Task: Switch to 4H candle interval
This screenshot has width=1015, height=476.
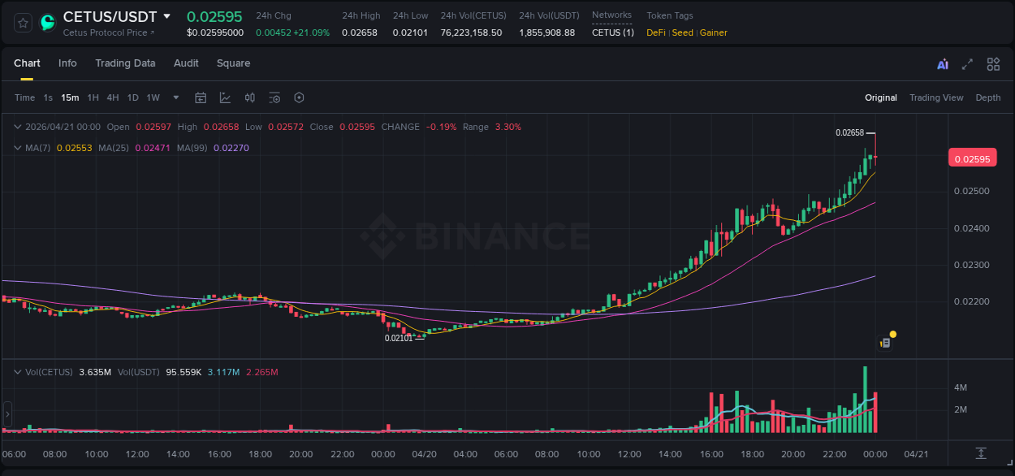Action: tap(113, 97)
